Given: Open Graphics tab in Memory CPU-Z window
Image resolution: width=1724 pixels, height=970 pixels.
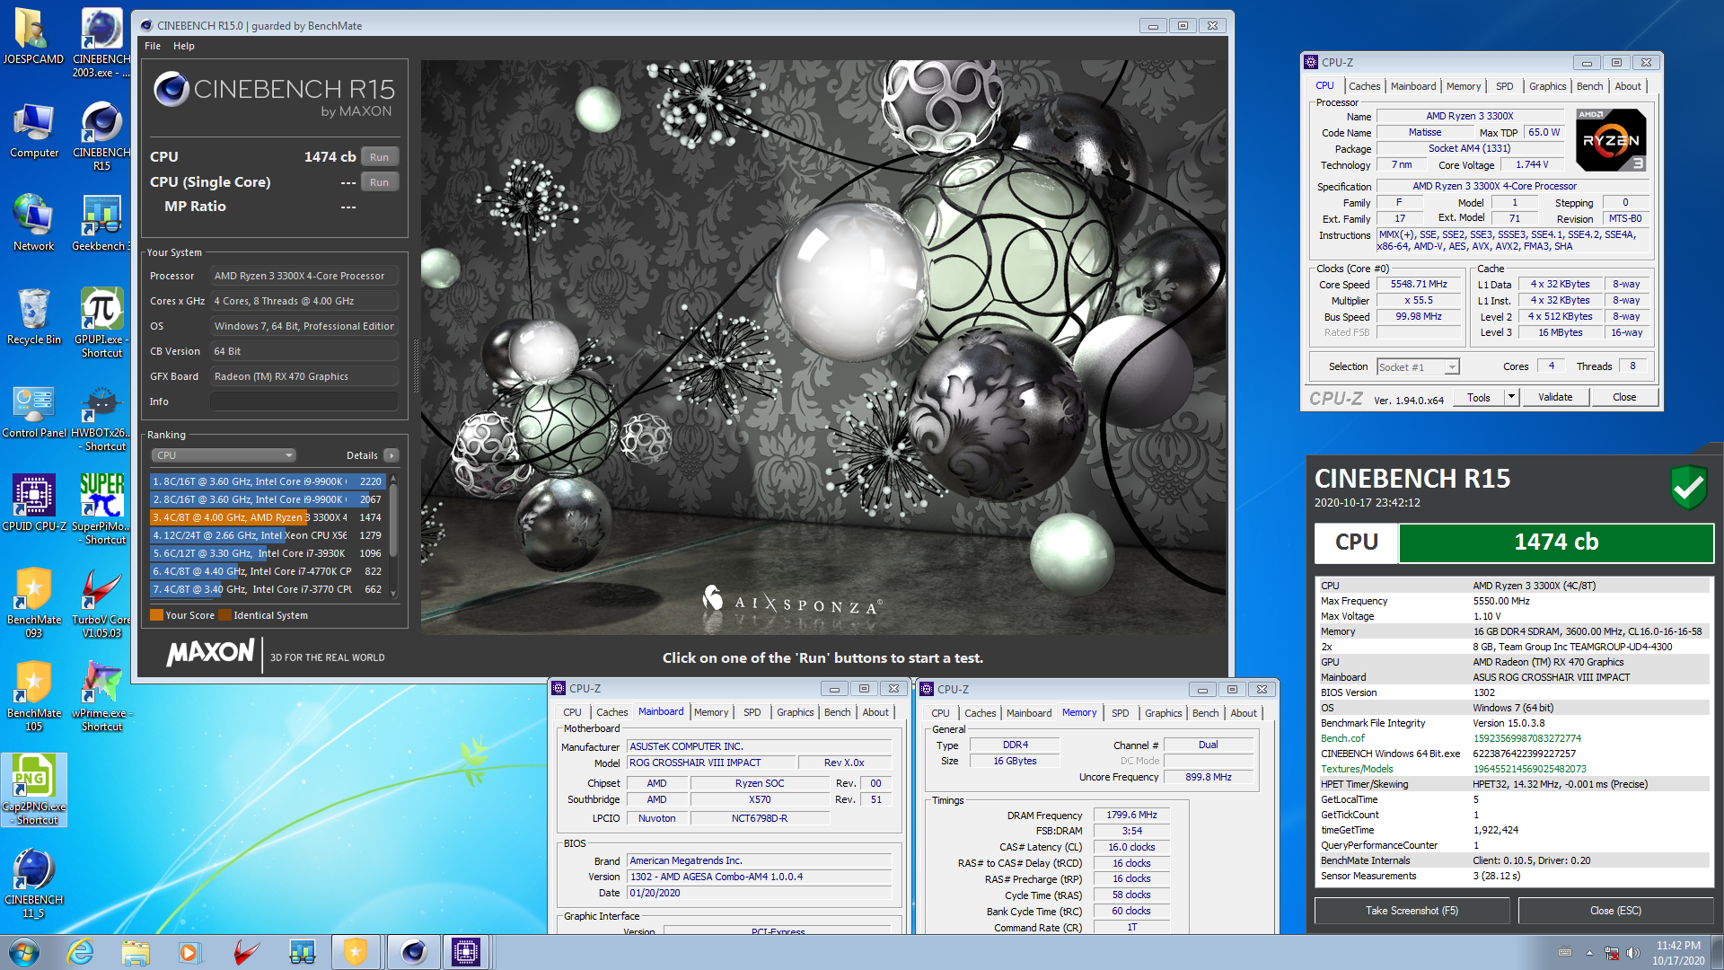Looking at the screenshot, I should pos(1163,713).
